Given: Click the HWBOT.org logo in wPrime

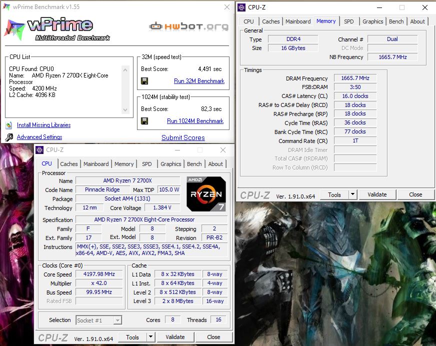Looking at the screenshot, I should pos(189,26).
